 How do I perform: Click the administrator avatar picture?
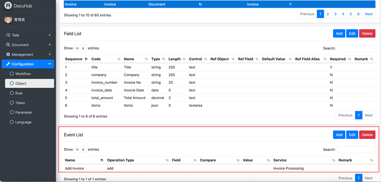tap(8, 20)
